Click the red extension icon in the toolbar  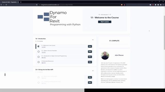pyautogui.click(x=153, y=5)
